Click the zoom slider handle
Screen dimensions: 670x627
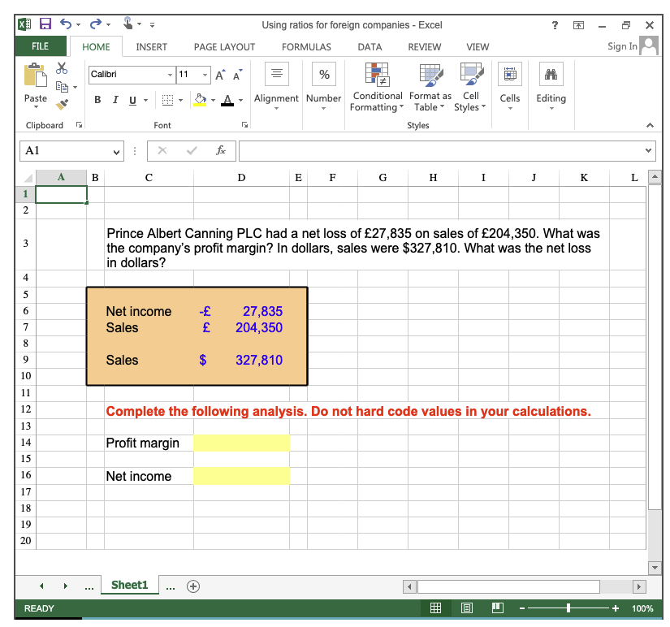point(568,608)
